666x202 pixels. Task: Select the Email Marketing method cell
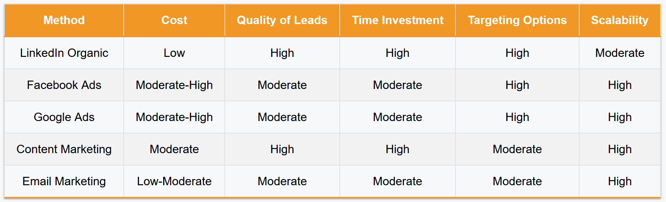pyautogui.click(x=64, y=181)
